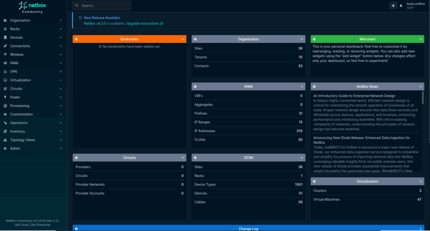
Task: Expand the VPN menu chevron
Action: pyautogui.click(x=60, y=71)
